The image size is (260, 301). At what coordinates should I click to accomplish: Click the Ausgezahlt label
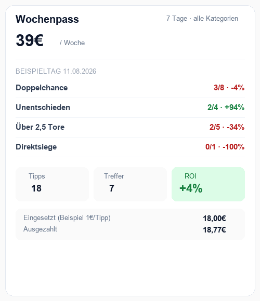[x=40, y=229]
